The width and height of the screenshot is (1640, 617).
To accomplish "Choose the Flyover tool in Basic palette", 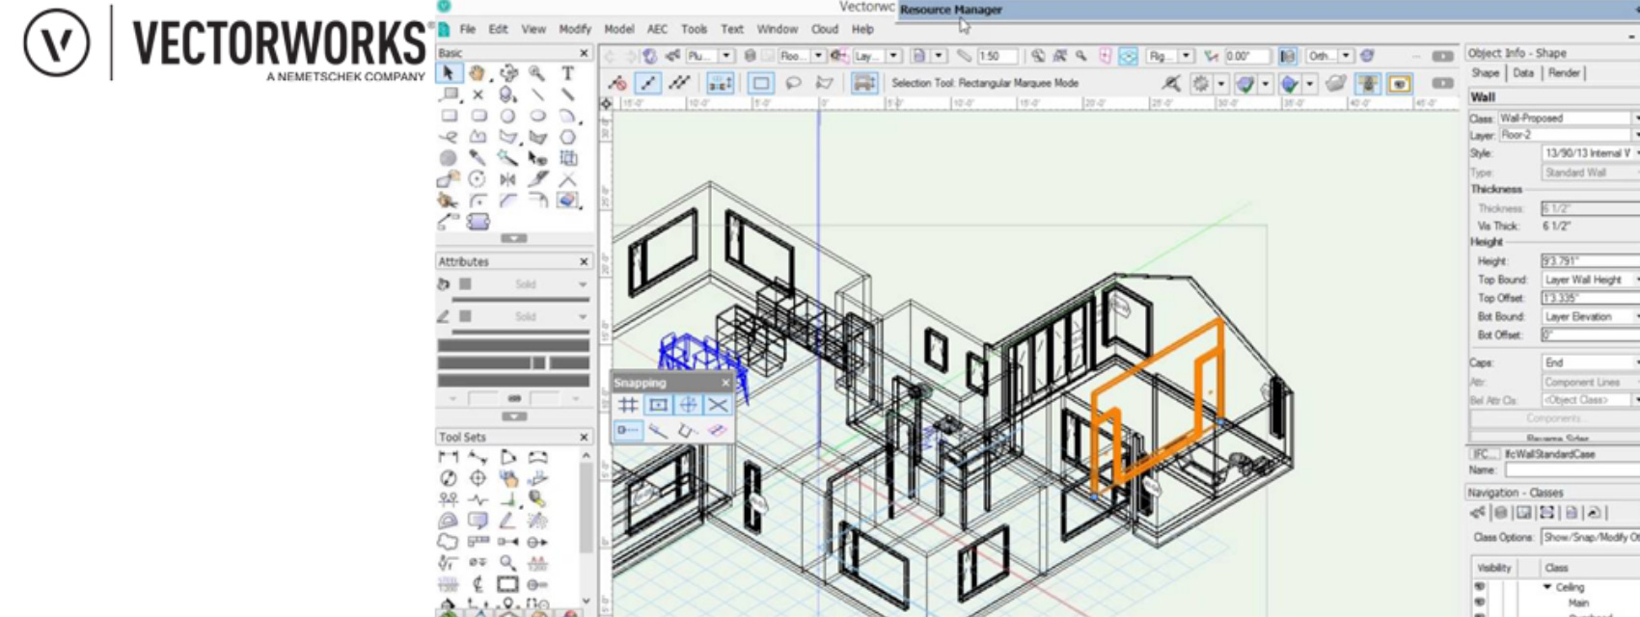I will click(507, 73).
